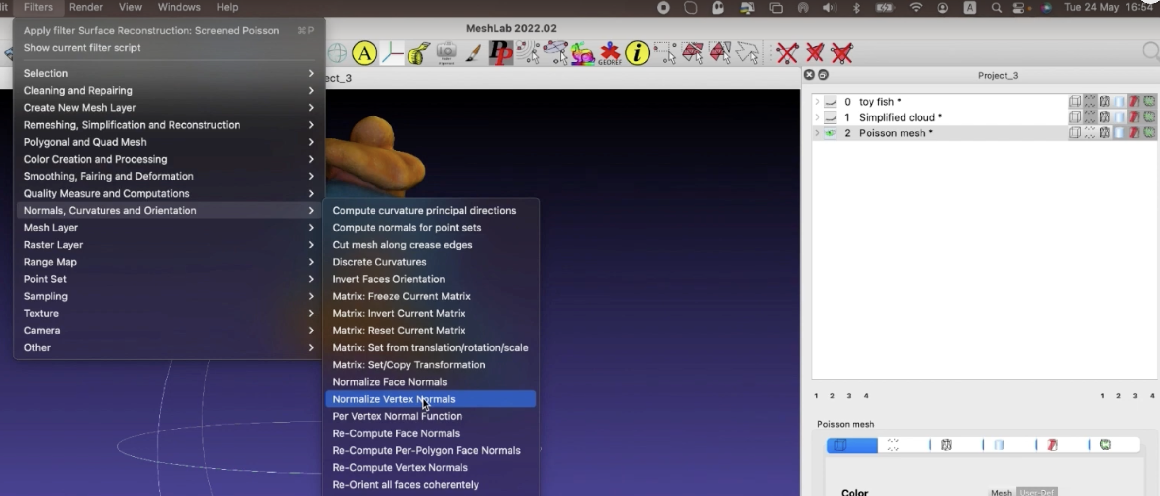Apply filter Surface Reconstruction: Screened Poisson
The height and width of the screenshot is (496, 1160).
point(169,31)
